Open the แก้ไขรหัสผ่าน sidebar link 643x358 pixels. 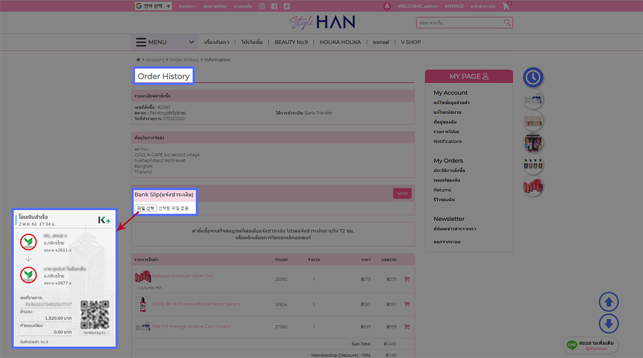click(447, 112)
